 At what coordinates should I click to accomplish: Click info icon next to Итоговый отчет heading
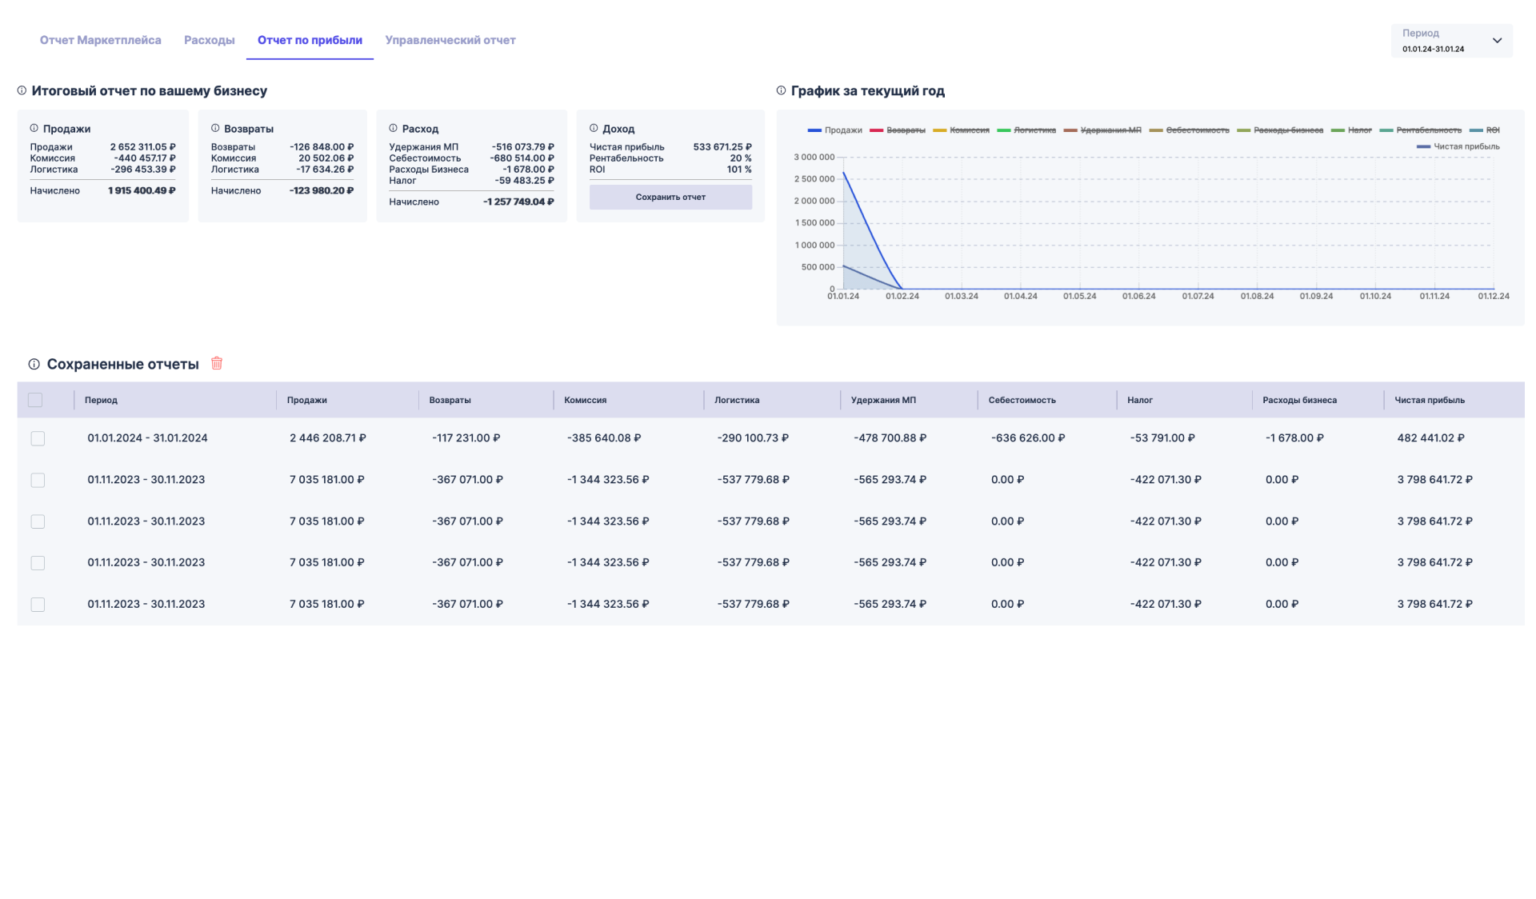(x=22, y=90)
